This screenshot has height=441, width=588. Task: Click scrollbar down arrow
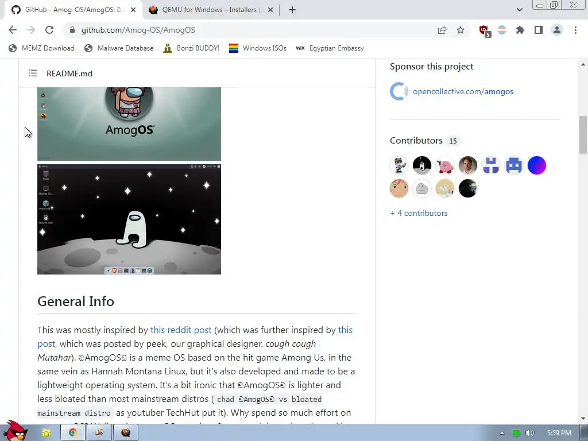point(583,419)
